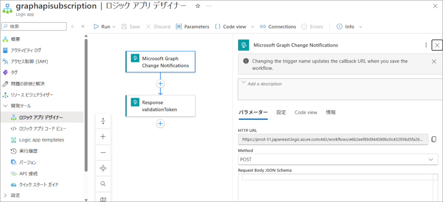Viewport: 443px width, 202px height.
Task: Click the Parameters toolbar button
Action: pos(192,27)
